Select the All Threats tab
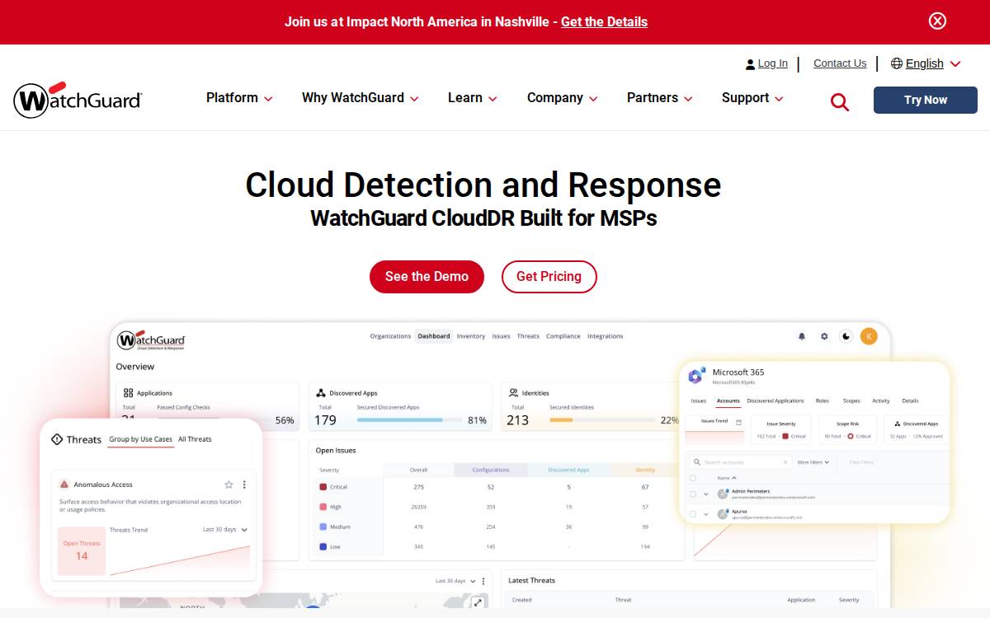 pos(195,439)
